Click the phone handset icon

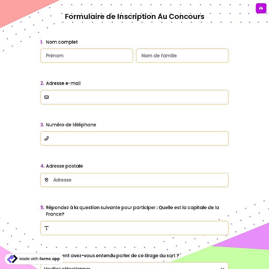pos(47,138)
